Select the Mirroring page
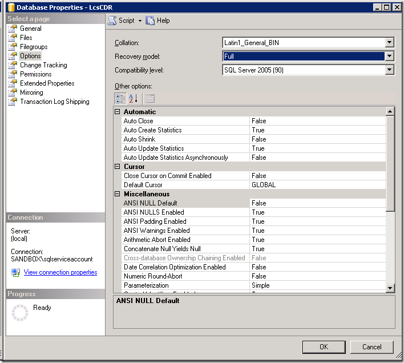This screenshot has height=363, width=404. 31,92
